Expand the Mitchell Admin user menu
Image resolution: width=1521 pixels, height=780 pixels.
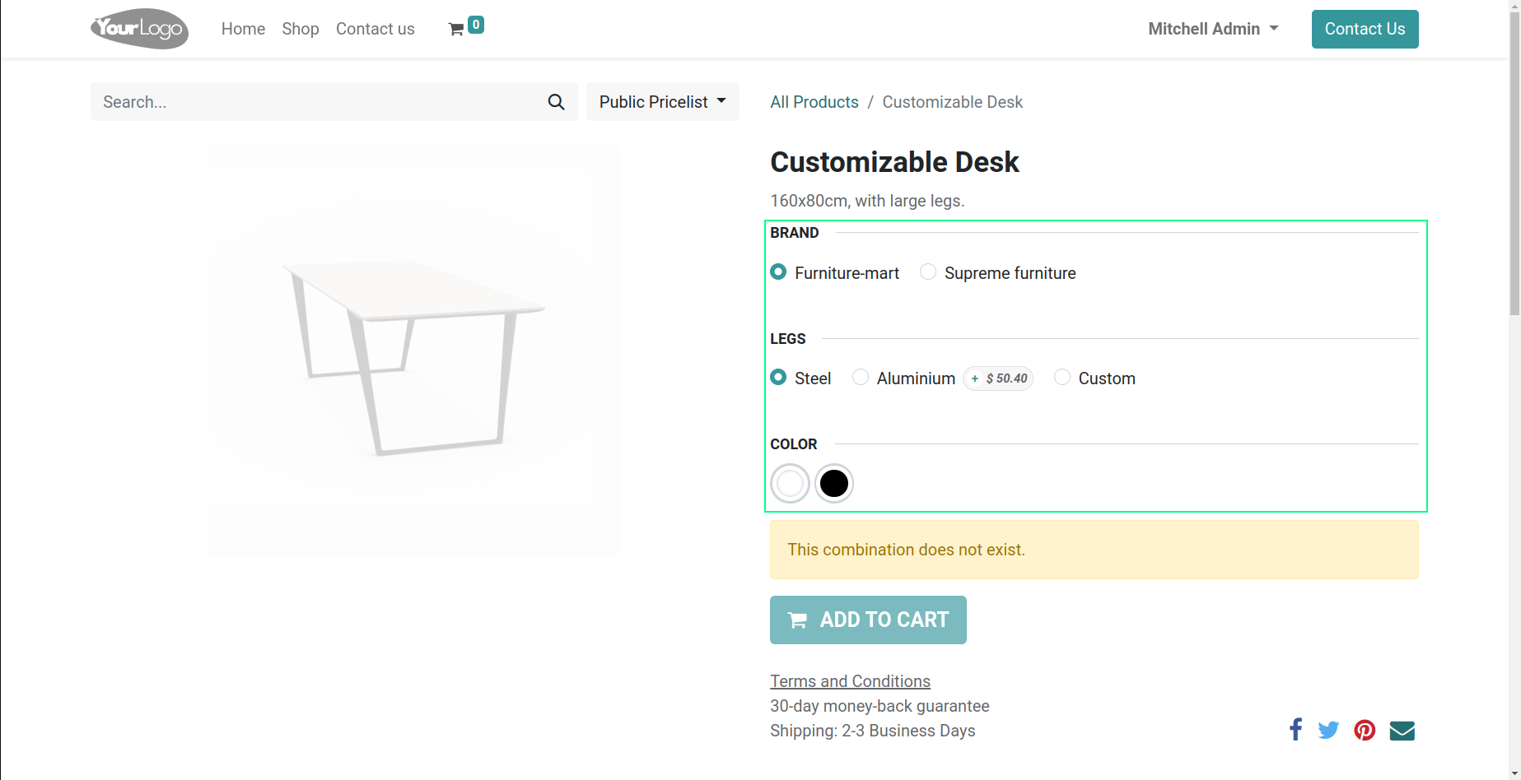1213,29
